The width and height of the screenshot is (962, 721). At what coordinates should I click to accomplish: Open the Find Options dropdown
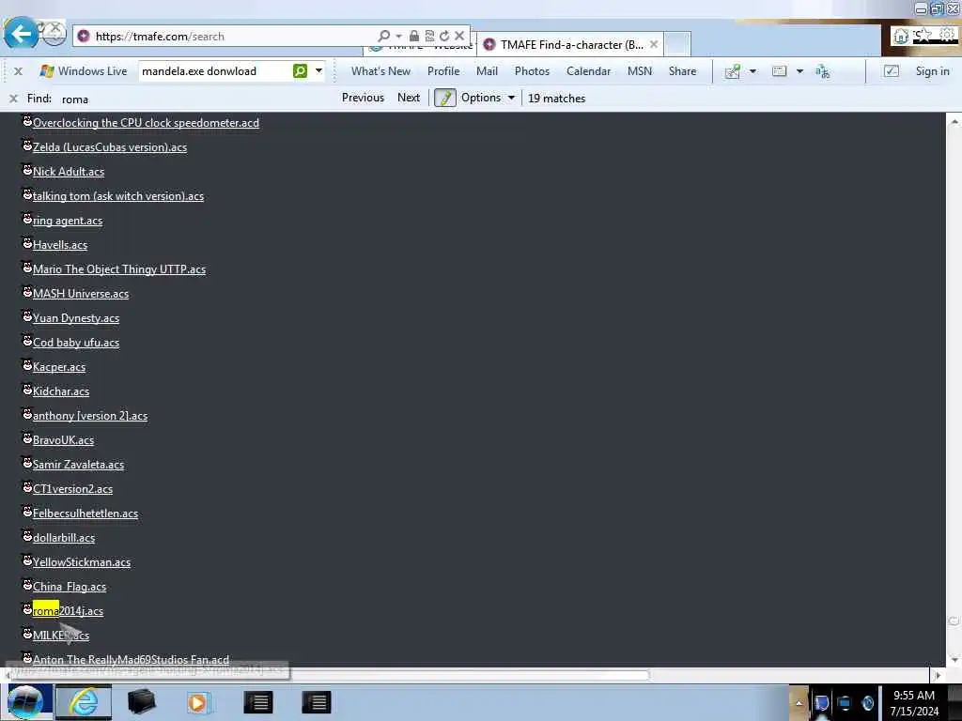point(488,98)
